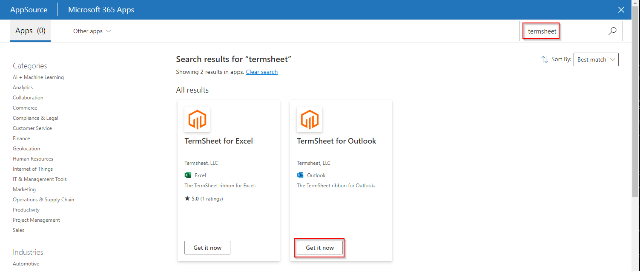Open the Clear search link

coord(261,72)
